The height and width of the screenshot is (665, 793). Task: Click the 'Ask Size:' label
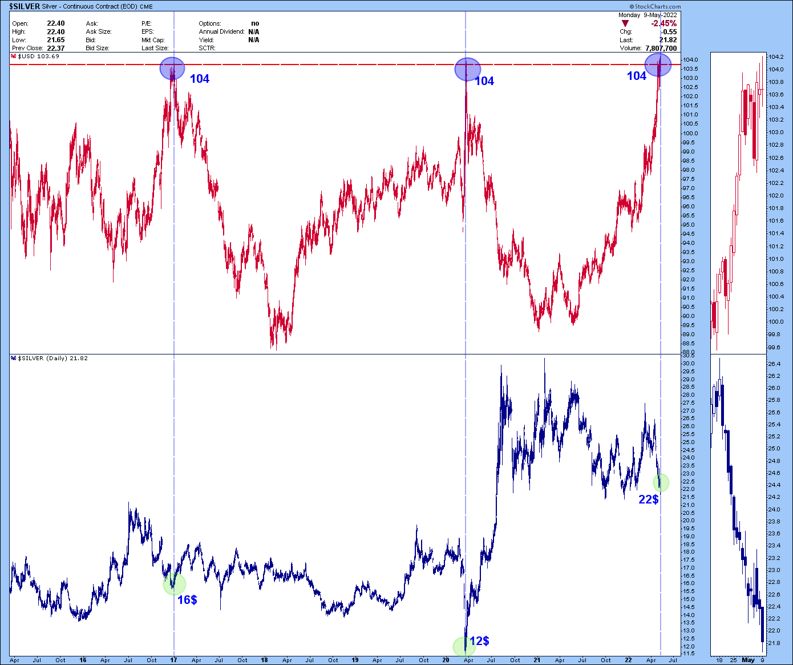[99, 32]
